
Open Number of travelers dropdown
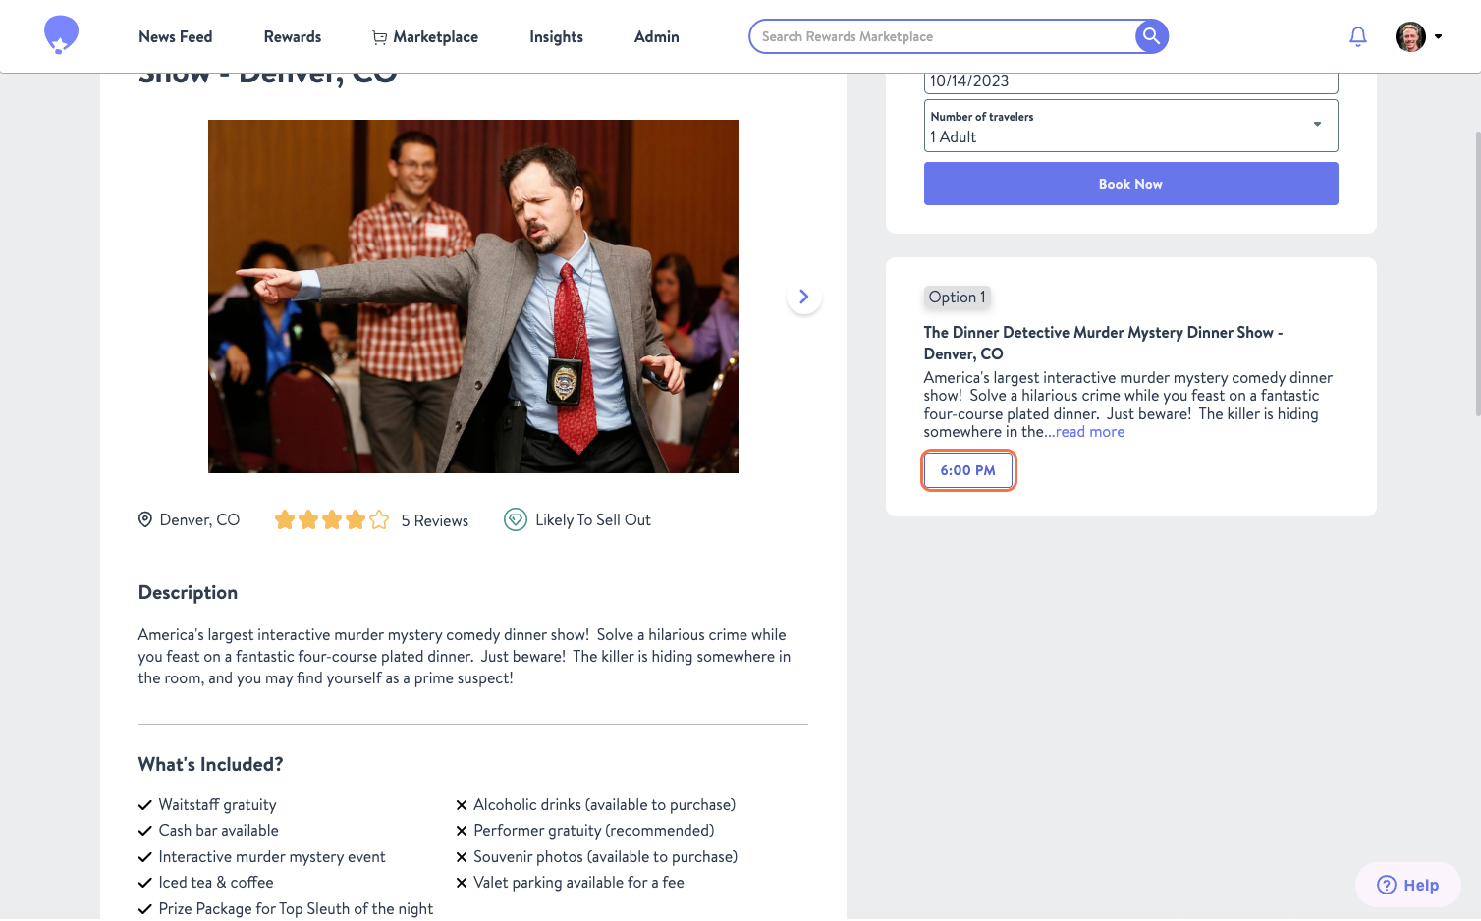pos(1130,126)
